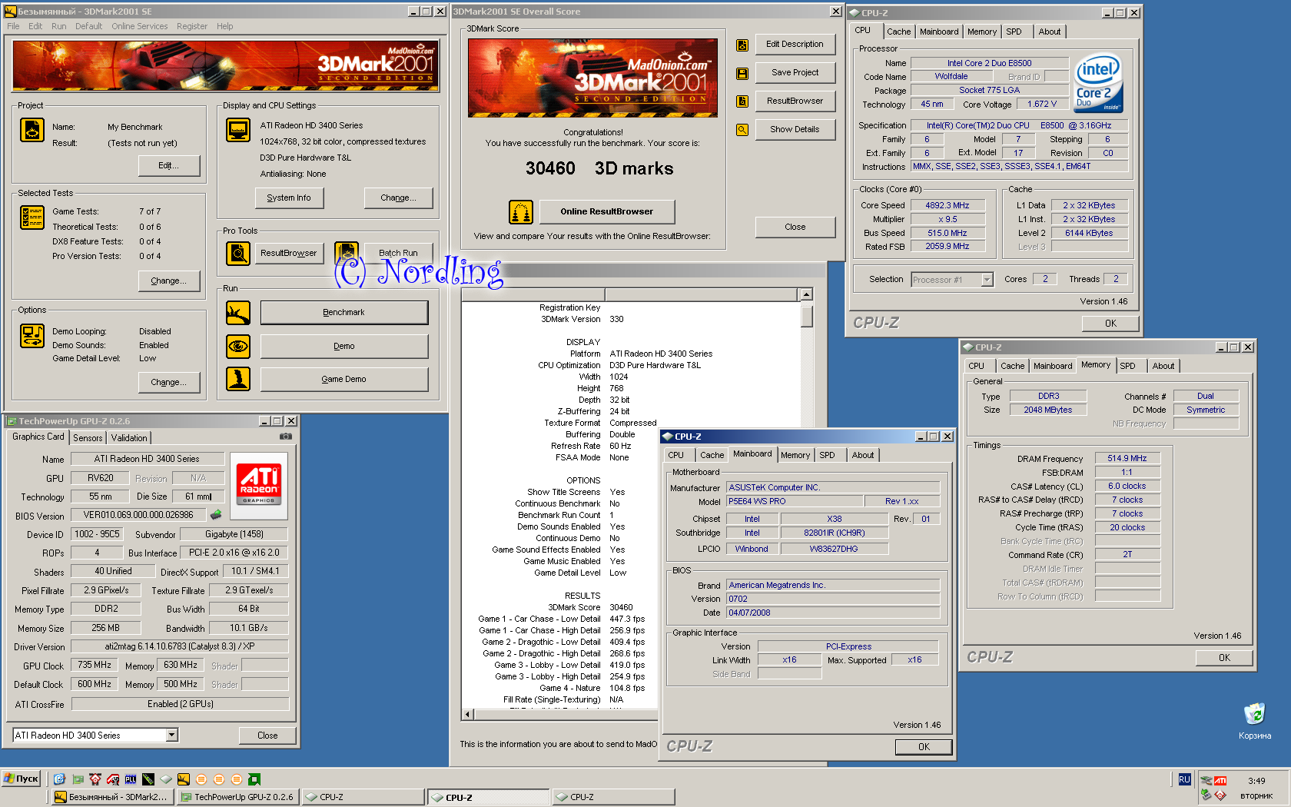Open SPD tab in Memory CPU-Z window
Screen dimensions: 1291x807
(x=1127, y=366)
